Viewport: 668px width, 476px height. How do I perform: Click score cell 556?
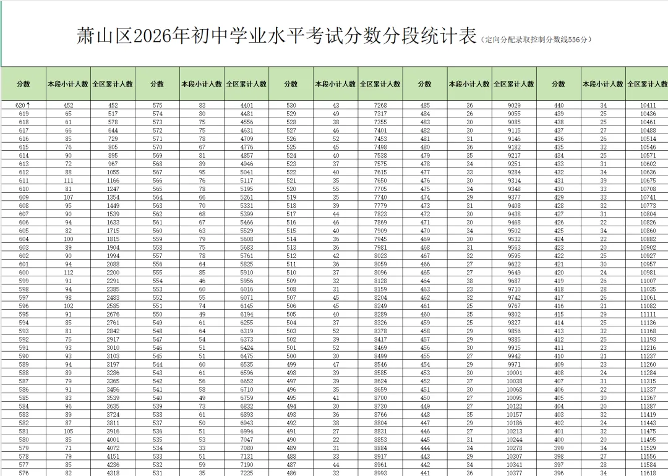pyautogui.click(x=157, y=264)
